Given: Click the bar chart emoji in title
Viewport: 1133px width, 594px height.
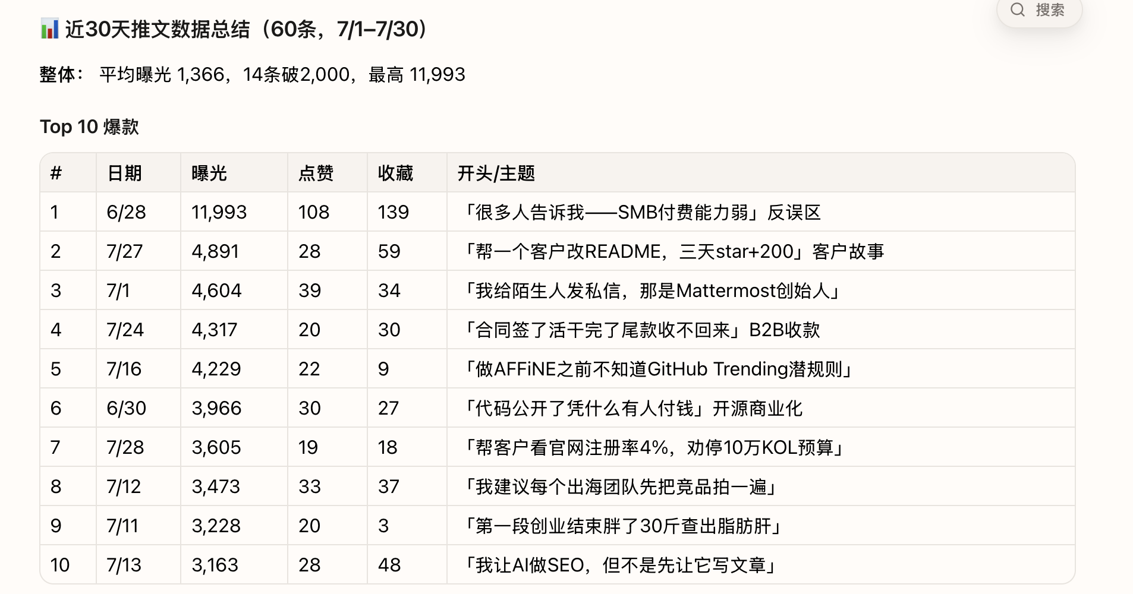Looking at the screenshot, I should pyautogui.click(x=49, y=29).
